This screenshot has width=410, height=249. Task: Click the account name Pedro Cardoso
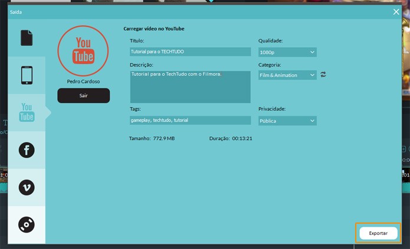point(83,81)
